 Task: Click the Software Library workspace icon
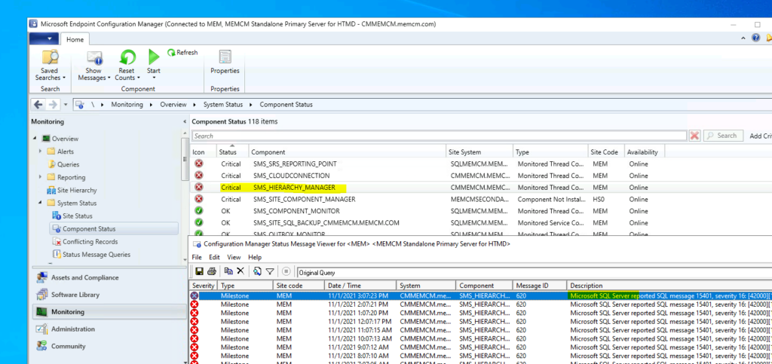click(x=42, y=295)
